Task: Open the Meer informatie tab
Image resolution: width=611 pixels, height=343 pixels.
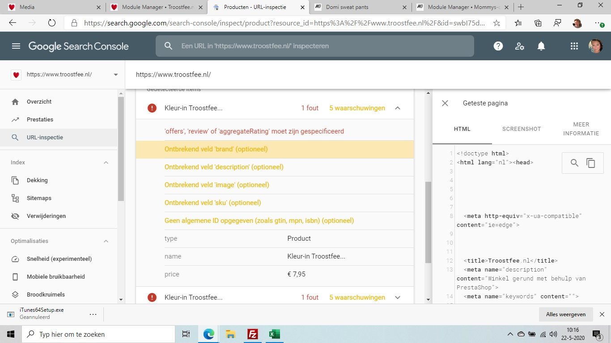Action: pos(581,129)
